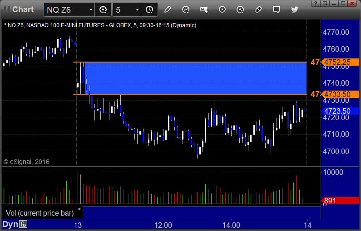
Task: Open the window options menu icon
Action: (x=325, y=3)
